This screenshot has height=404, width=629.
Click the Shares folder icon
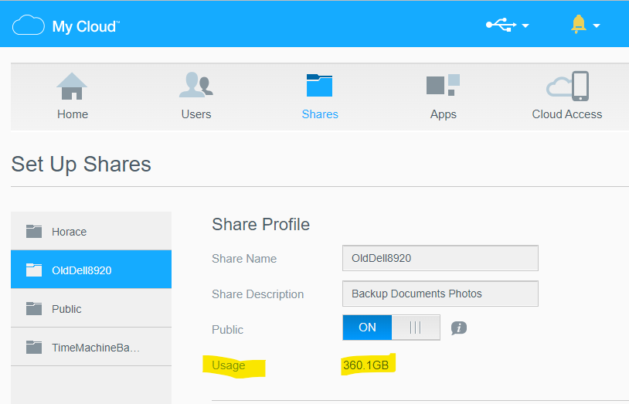tap(319, 86)
